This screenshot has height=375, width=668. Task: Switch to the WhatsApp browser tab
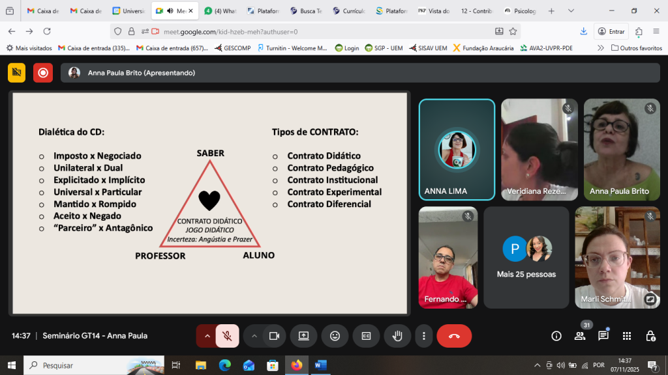(220, 11)
